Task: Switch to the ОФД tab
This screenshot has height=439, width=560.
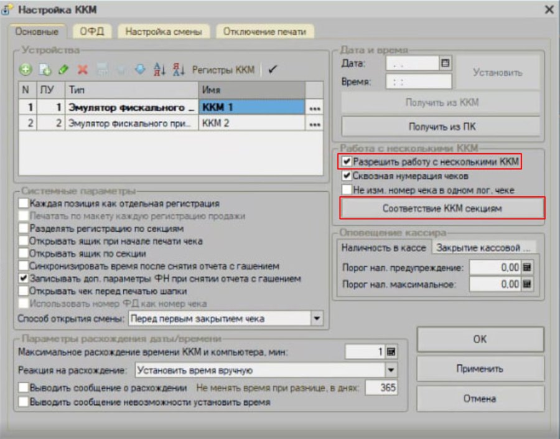Action: pyautogui.click(x=92, y=32)
